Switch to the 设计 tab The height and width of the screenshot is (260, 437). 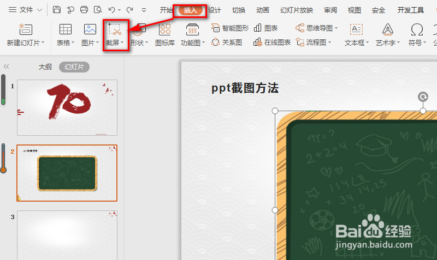tap(215, 10)
